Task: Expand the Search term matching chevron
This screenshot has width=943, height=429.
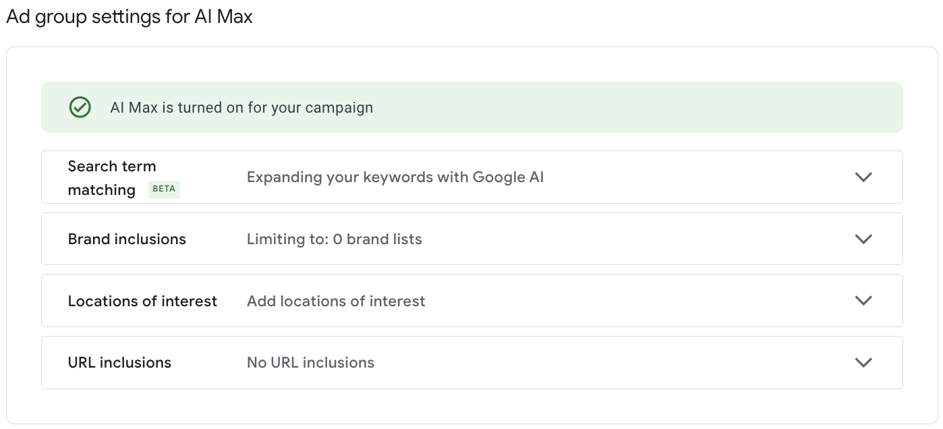Action: 863,177
